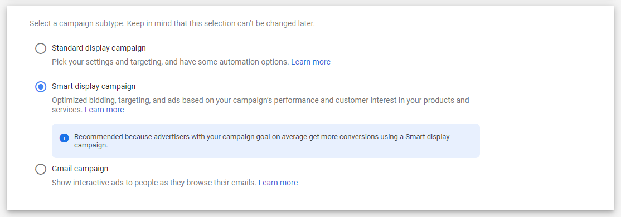
Task: Click 'can't be changed later' warning text
Action: (x=278, y=24)
